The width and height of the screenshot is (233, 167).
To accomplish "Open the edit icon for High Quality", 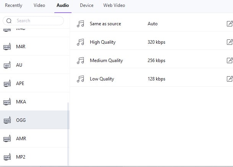I will click(x=230, y=42).
